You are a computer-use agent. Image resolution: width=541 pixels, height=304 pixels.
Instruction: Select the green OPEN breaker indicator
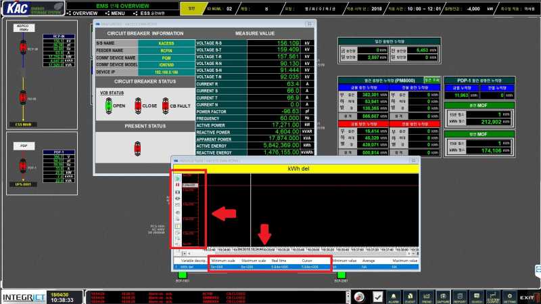(x=109, y=106)
